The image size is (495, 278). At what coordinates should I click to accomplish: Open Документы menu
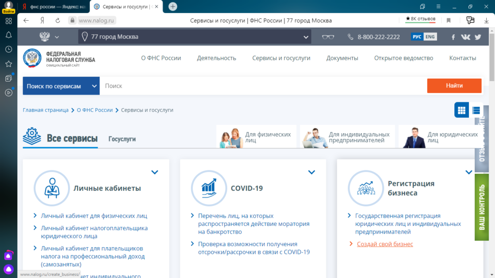click(x=342, y=58)
